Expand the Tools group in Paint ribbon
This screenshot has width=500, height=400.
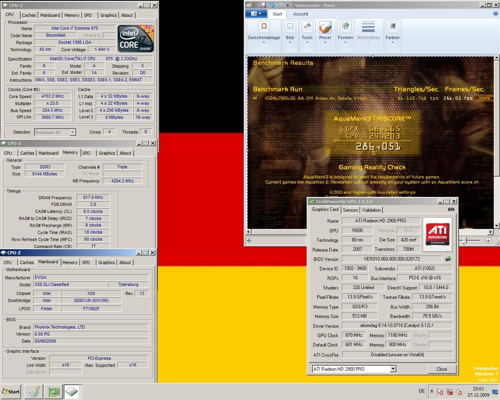click(307, 35)
